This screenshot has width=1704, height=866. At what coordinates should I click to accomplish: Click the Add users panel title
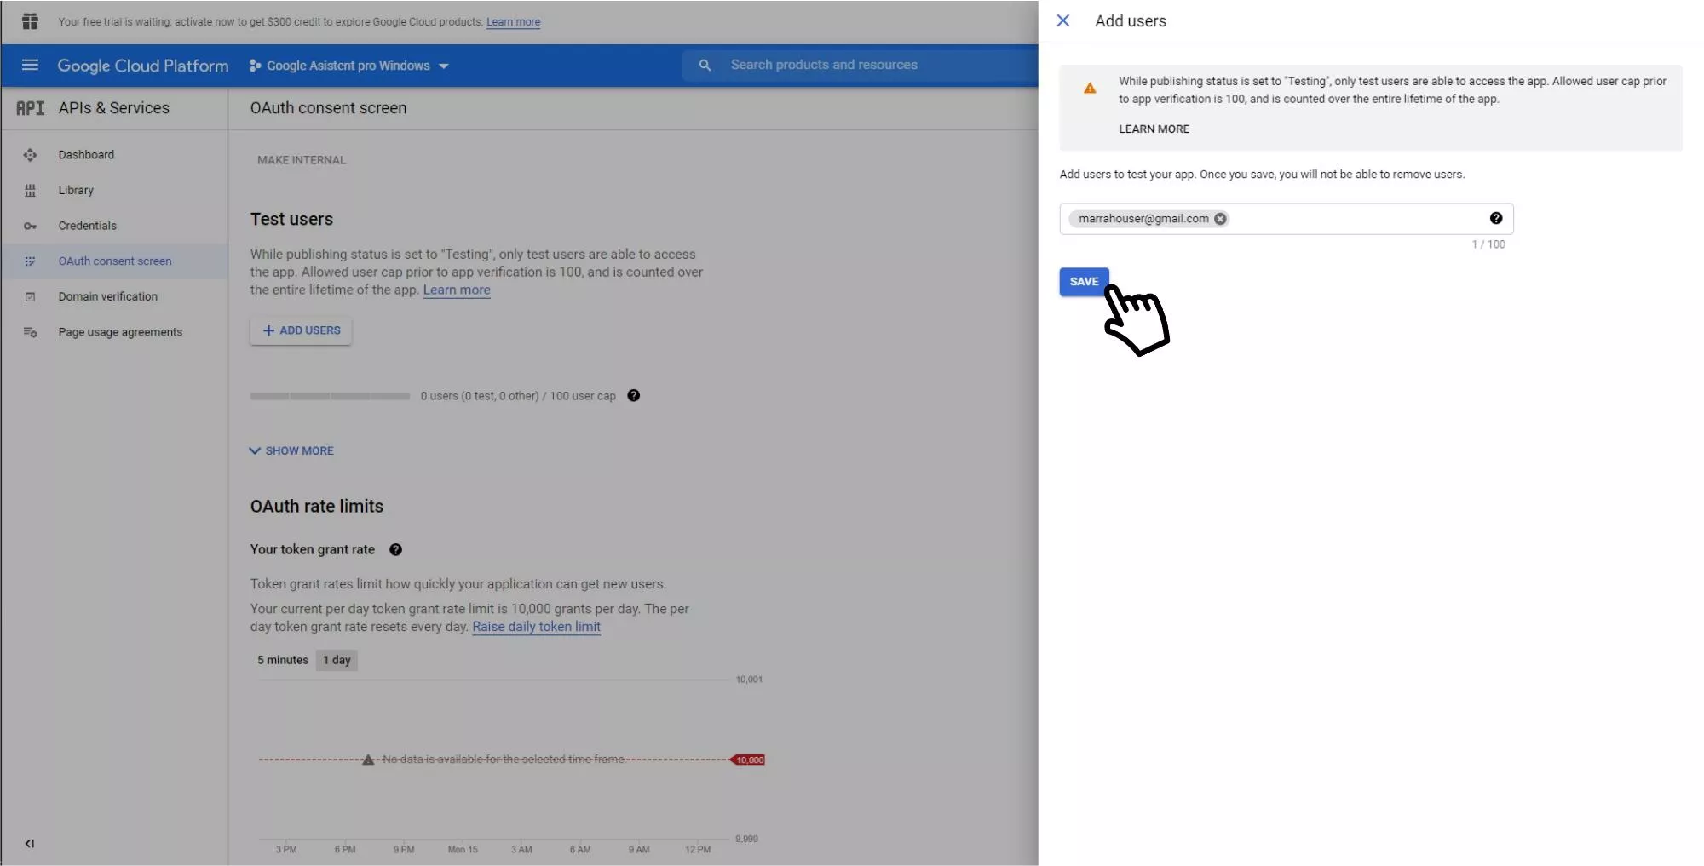pos(1131,21)
